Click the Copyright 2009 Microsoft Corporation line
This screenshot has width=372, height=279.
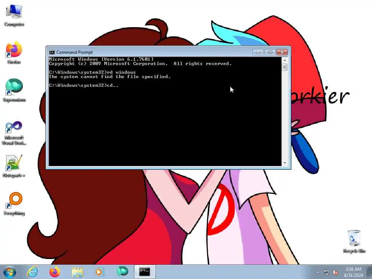coord(140,64)
